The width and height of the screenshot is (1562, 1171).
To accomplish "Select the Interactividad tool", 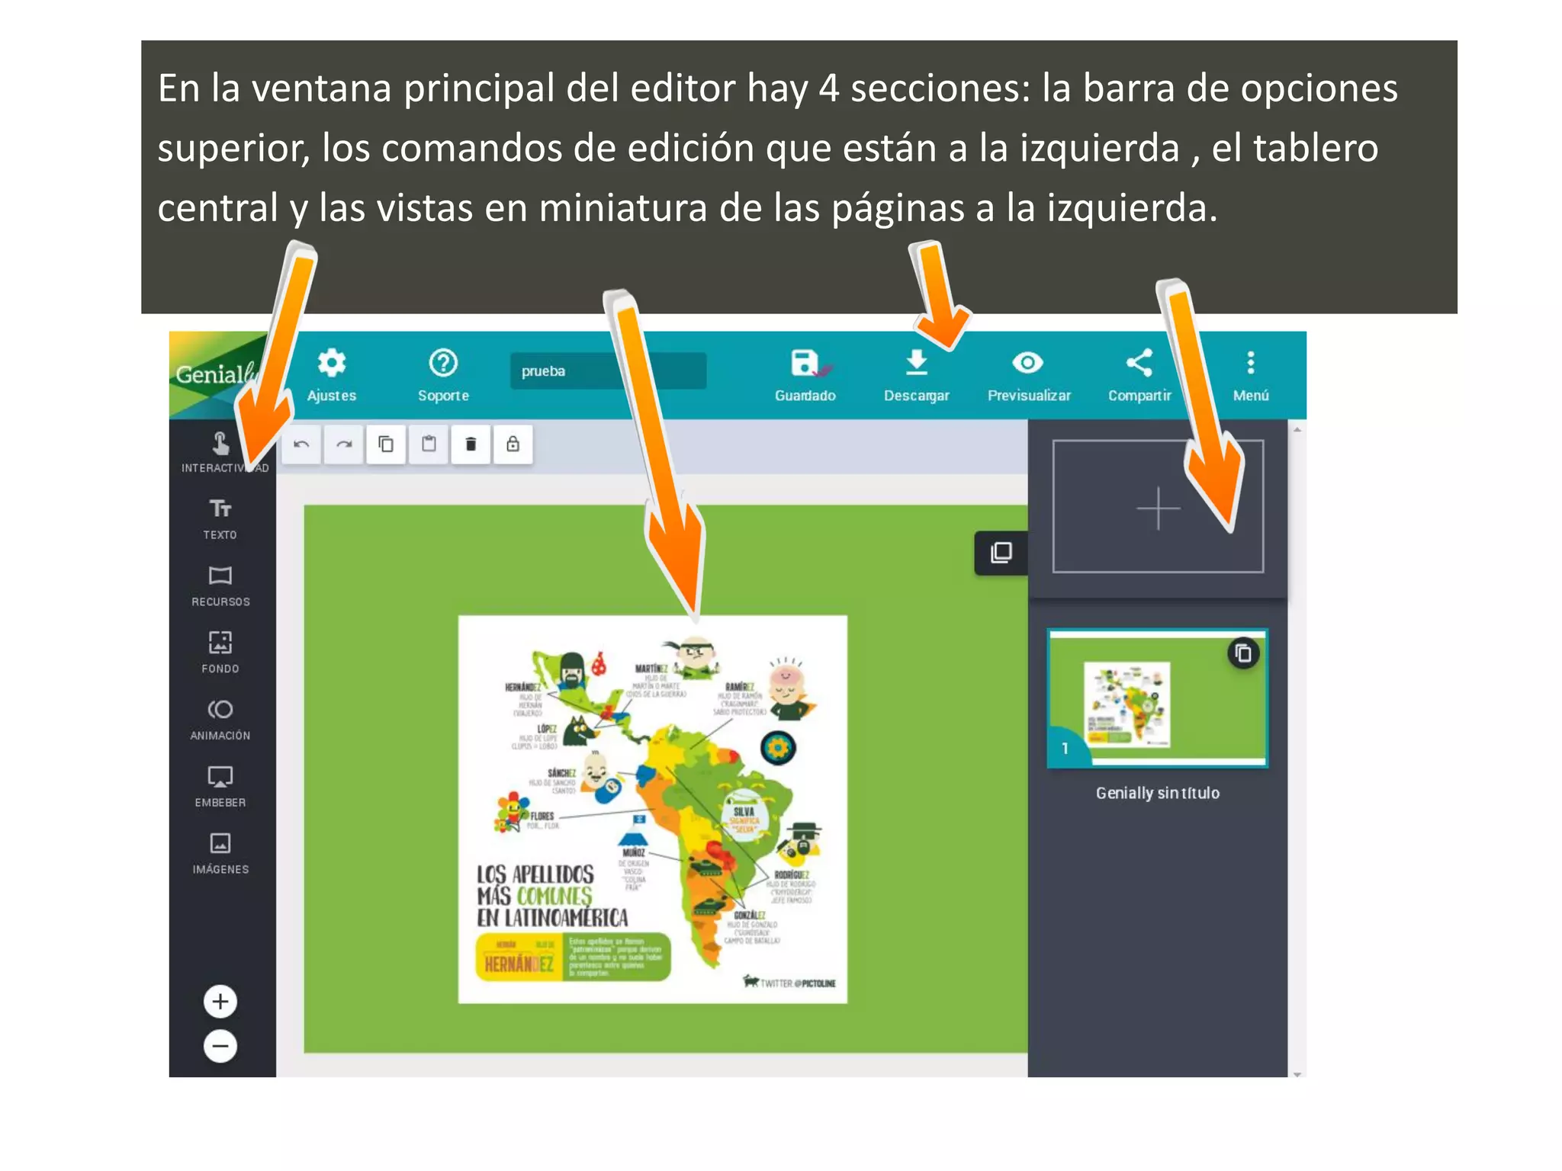I will point(221,452).
